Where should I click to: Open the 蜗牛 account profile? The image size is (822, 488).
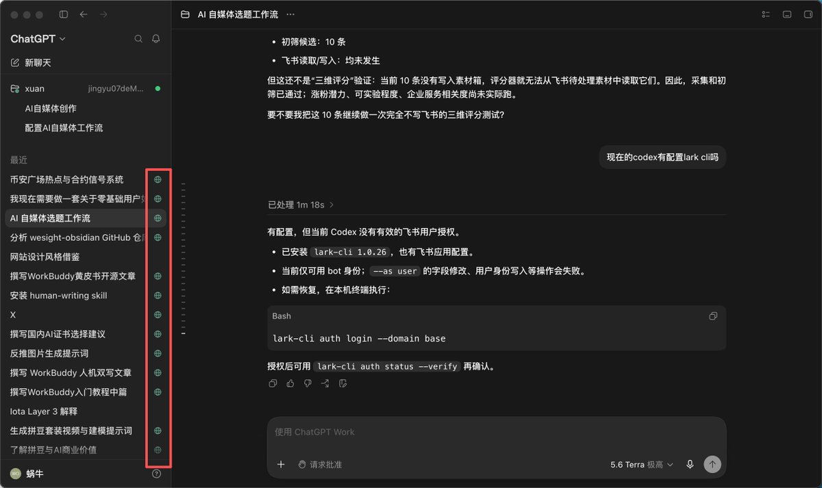(27, 474)
